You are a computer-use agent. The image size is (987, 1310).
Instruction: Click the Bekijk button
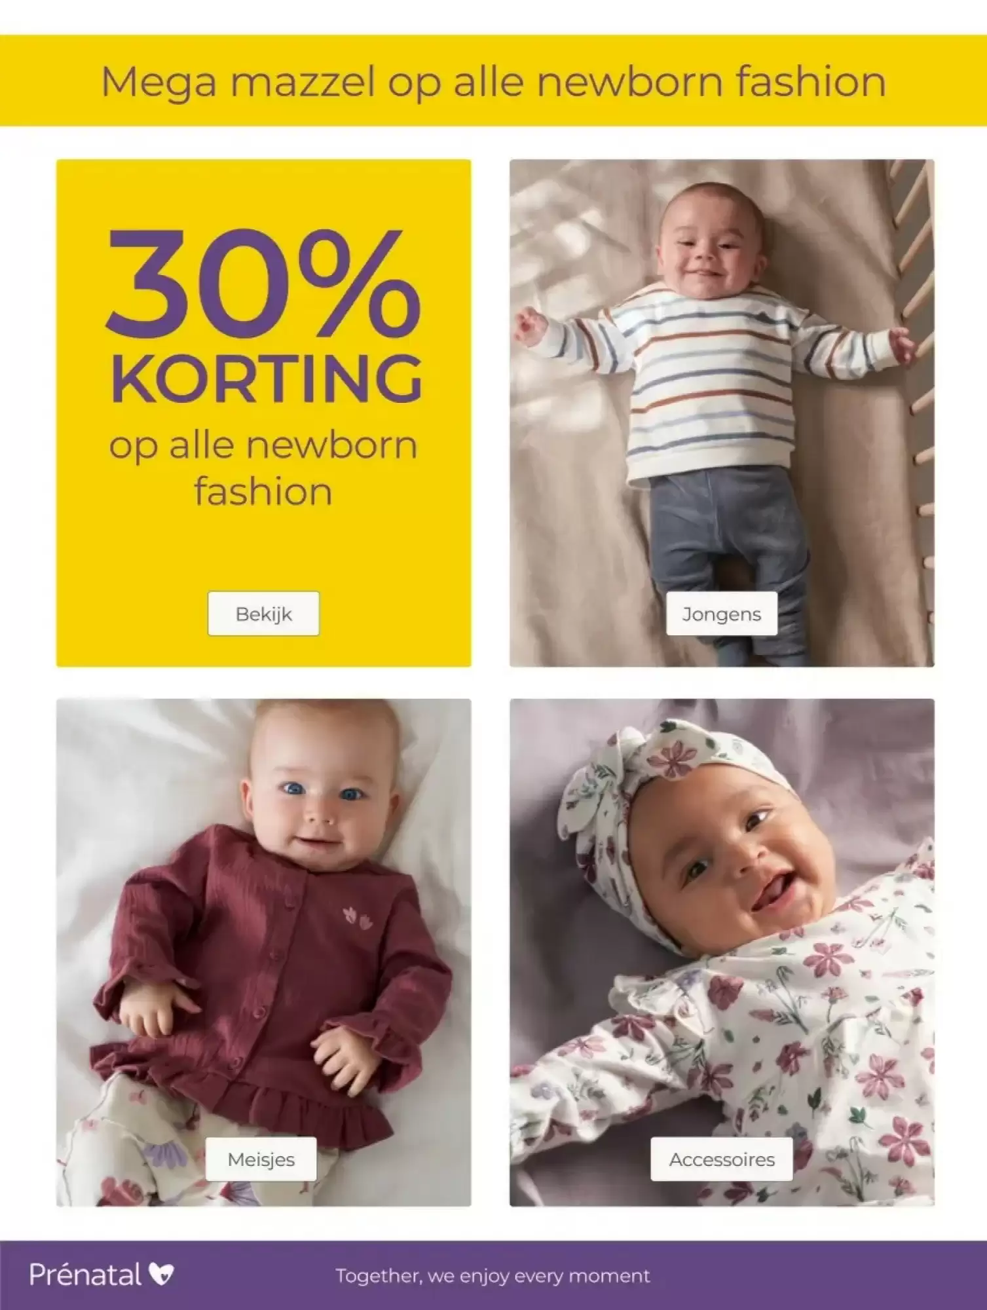click(263, 614)
